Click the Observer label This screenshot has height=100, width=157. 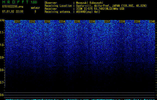51,3
